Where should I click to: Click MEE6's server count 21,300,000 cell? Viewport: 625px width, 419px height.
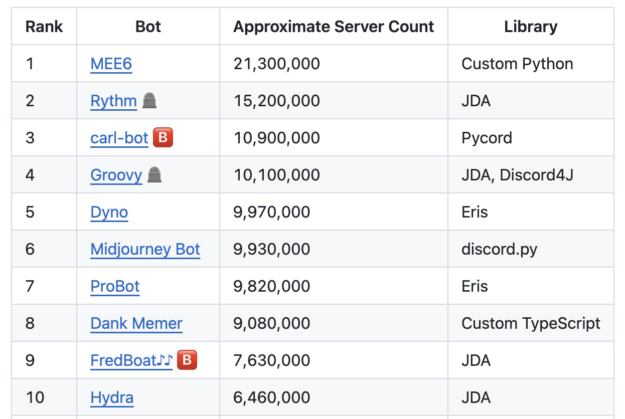click(x=277, y=64)
